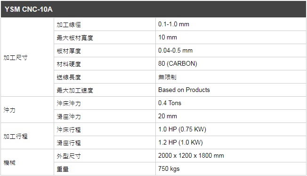Click the YSM CNC-10A table header
The width and height of the screenshot is (307, 176).
pyautogui.click(x=153, y=9)
